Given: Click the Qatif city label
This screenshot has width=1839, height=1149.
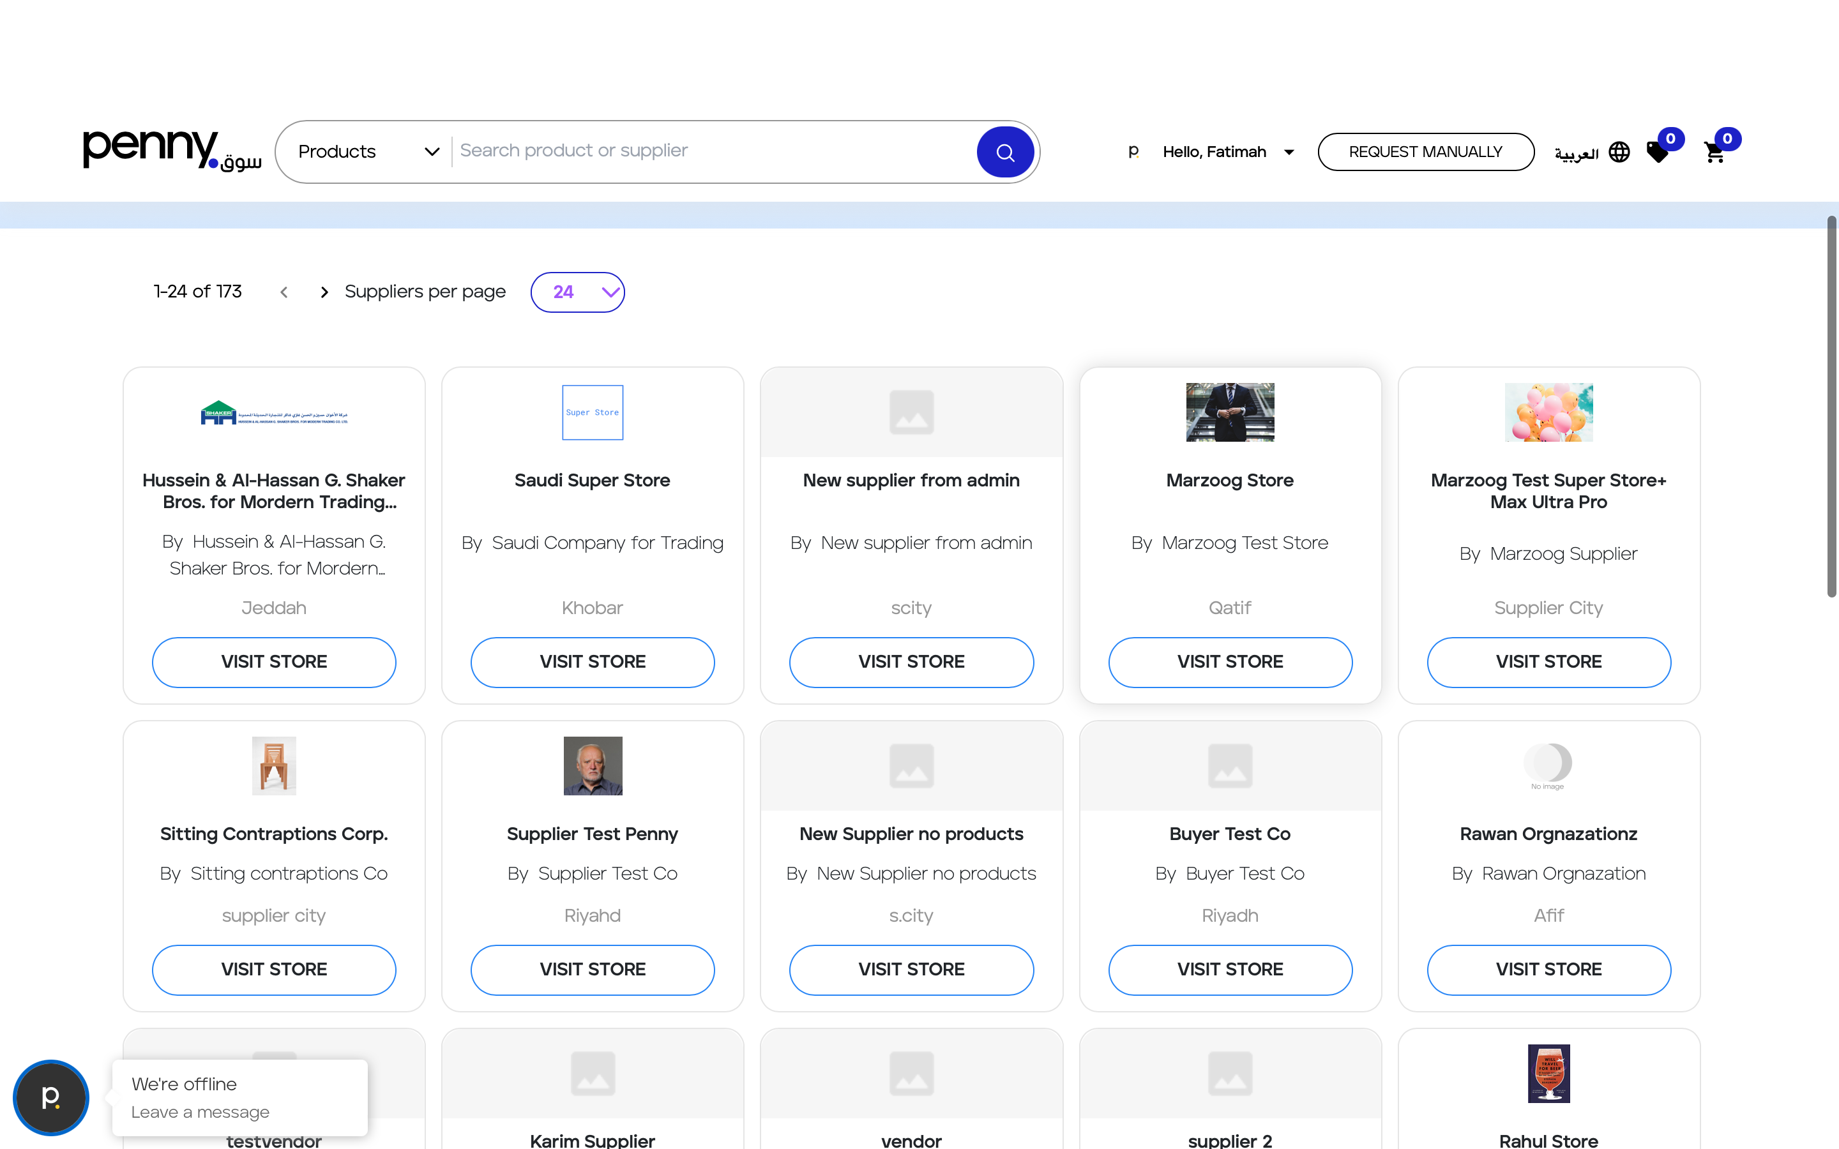Looking at the screenshot, I should (1230, 608).
